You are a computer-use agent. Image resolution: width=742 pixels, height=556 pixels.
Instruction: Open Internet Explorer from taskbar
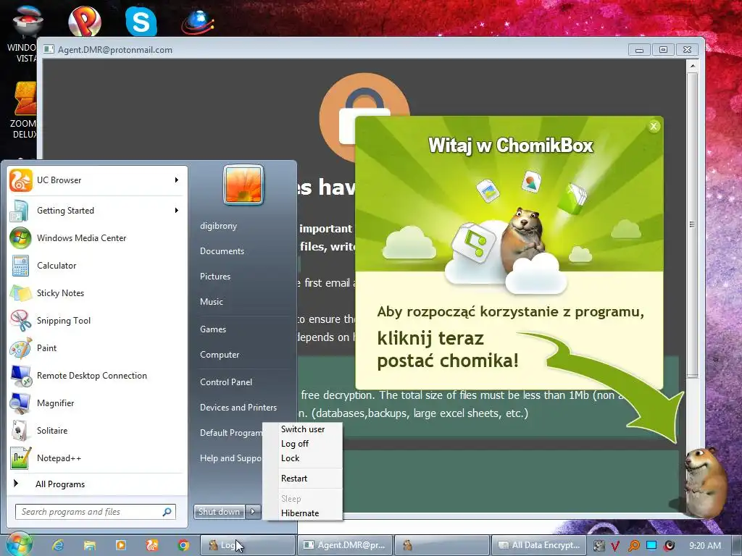tap(58, 545)
